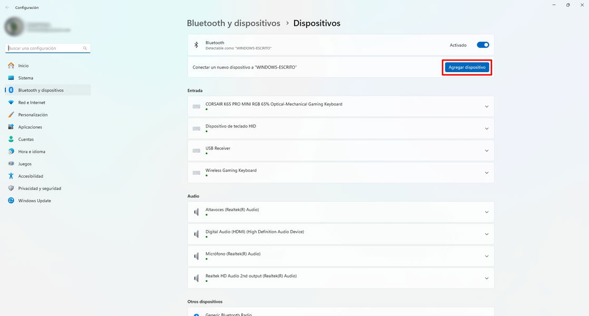
Task: Expand Altavoces (Realtek(R) Audio) details
Action: click(x=486, y=212)
